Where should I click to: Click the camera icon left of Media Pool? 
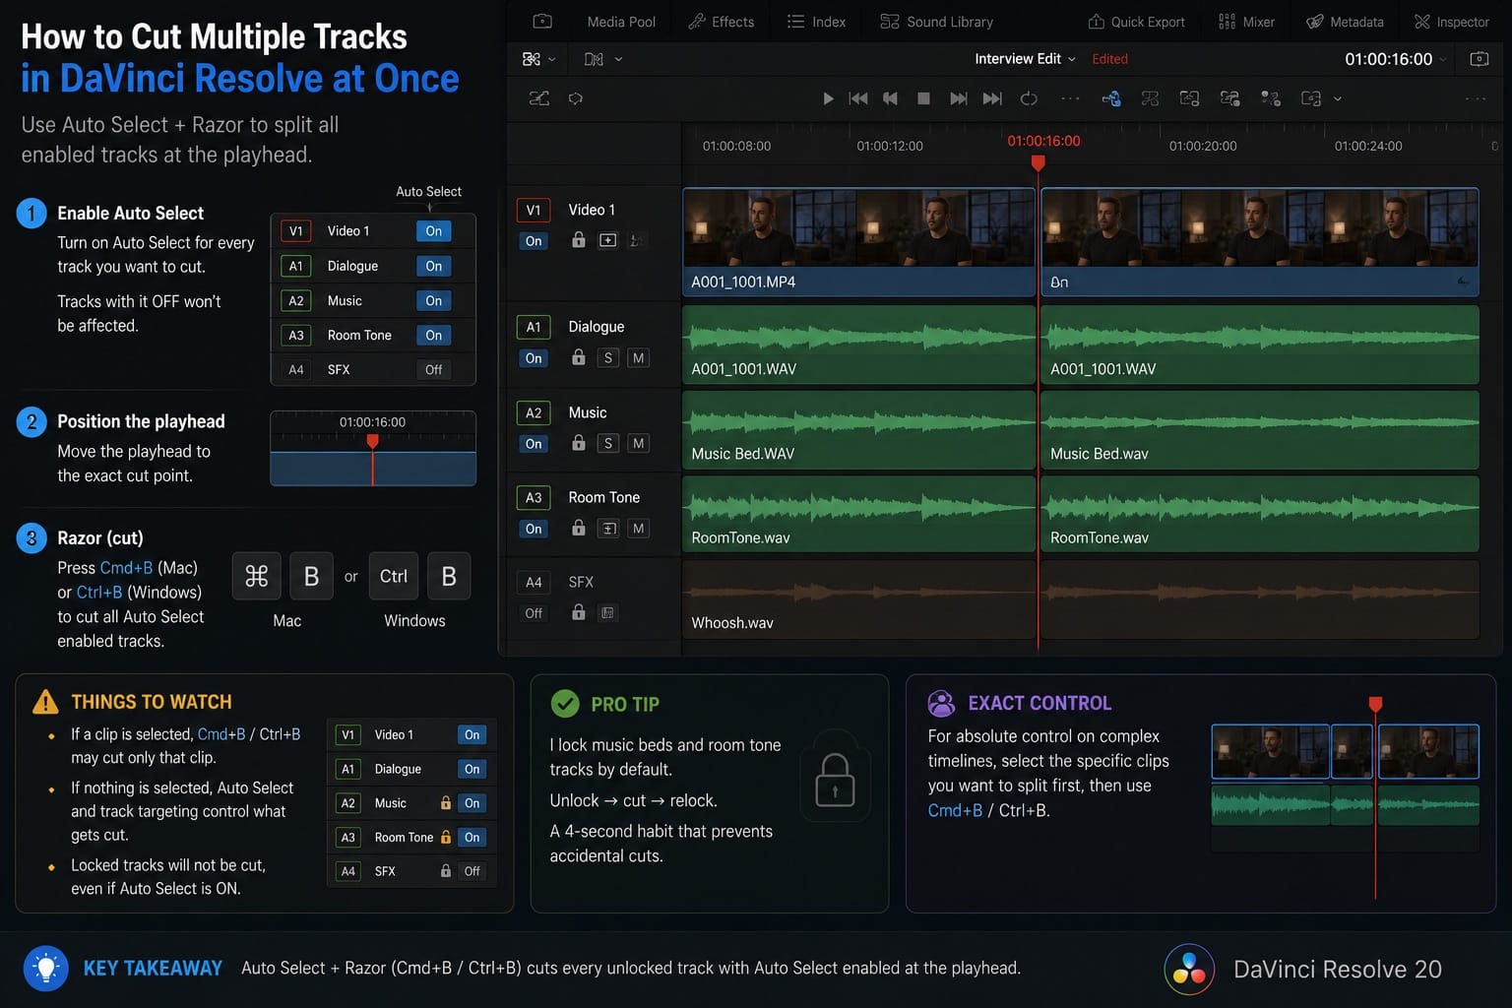click(542, 21)
